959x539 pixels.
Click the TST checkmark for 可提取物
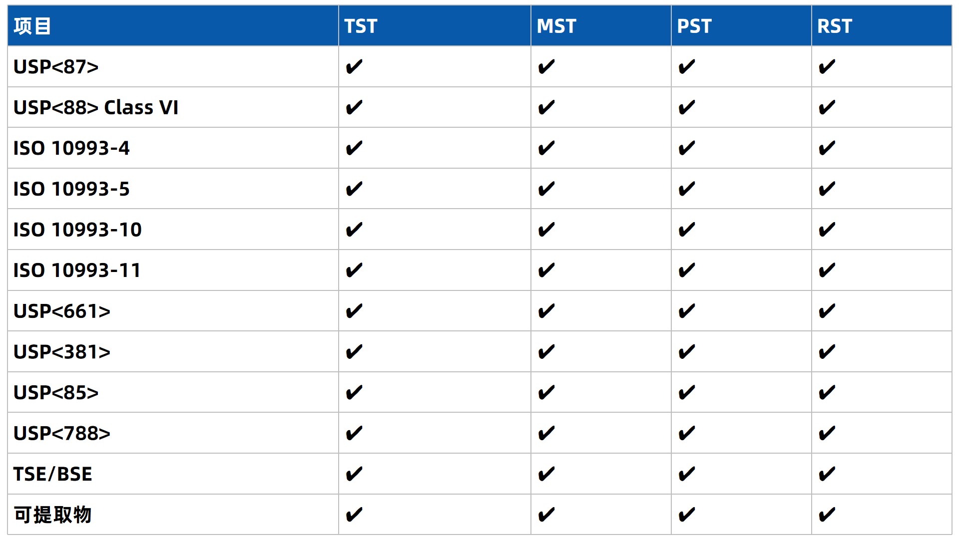354,515
